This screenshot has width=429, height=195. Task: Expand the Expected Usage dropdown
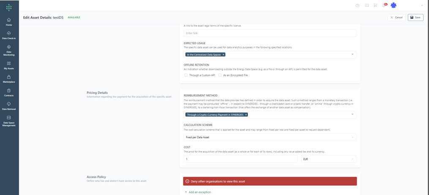pos(352,54)
